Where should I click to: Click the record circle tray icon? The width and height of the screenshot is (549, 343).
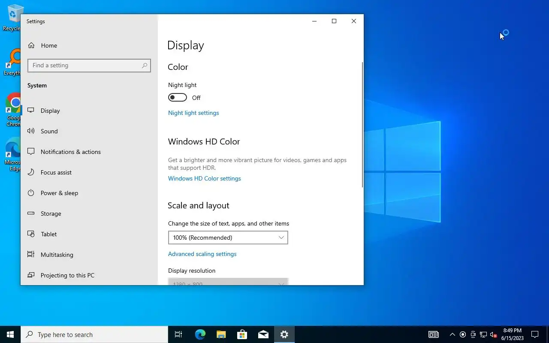463,334
